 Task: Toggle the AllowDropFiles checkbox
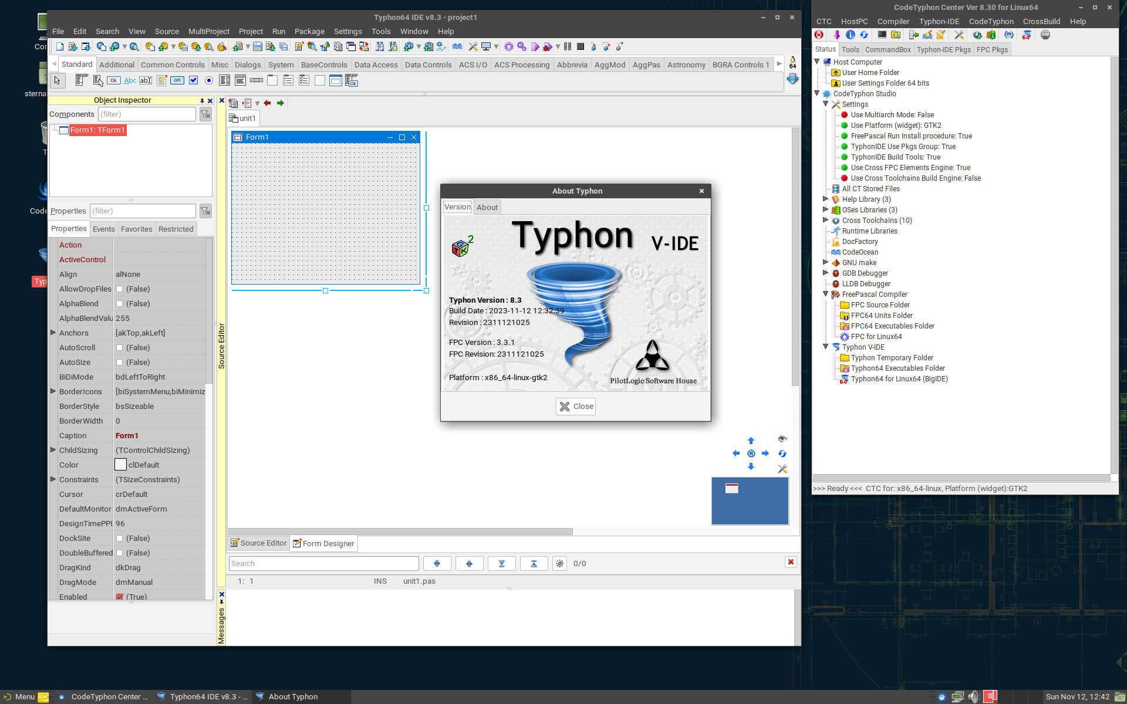coord(120,289)
